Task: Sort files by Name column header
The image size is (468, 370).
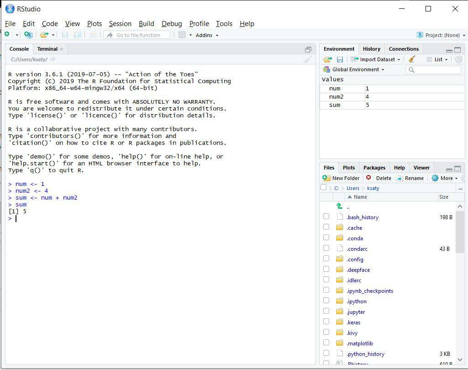Action: pos(391,197)
